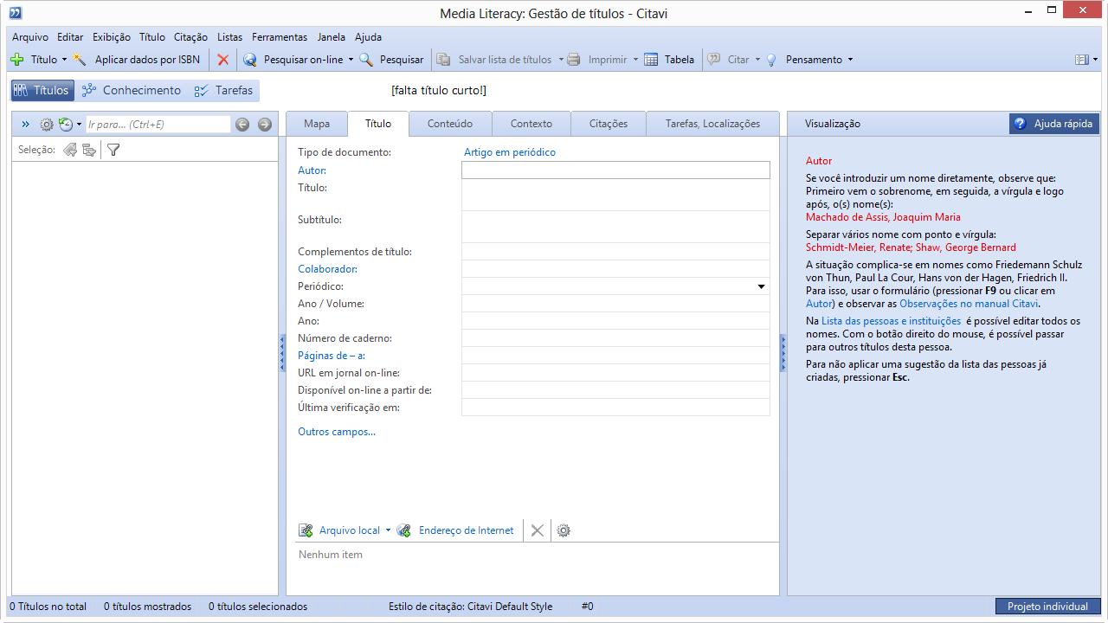Expand the Imprimir dropdown arrow
The width and height of the screenshot is (1108, 623).
(x=635, y=60)
